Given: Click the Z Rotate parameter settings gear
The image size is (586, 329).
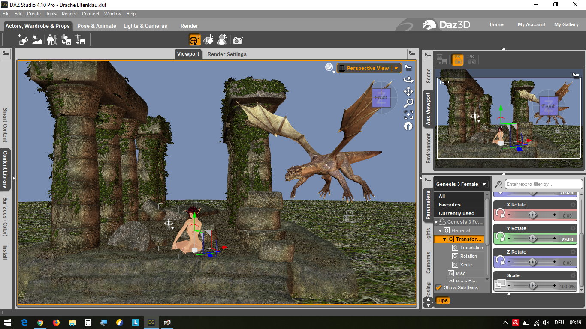Looking at the screenshot, I should (x=573, y=252).
